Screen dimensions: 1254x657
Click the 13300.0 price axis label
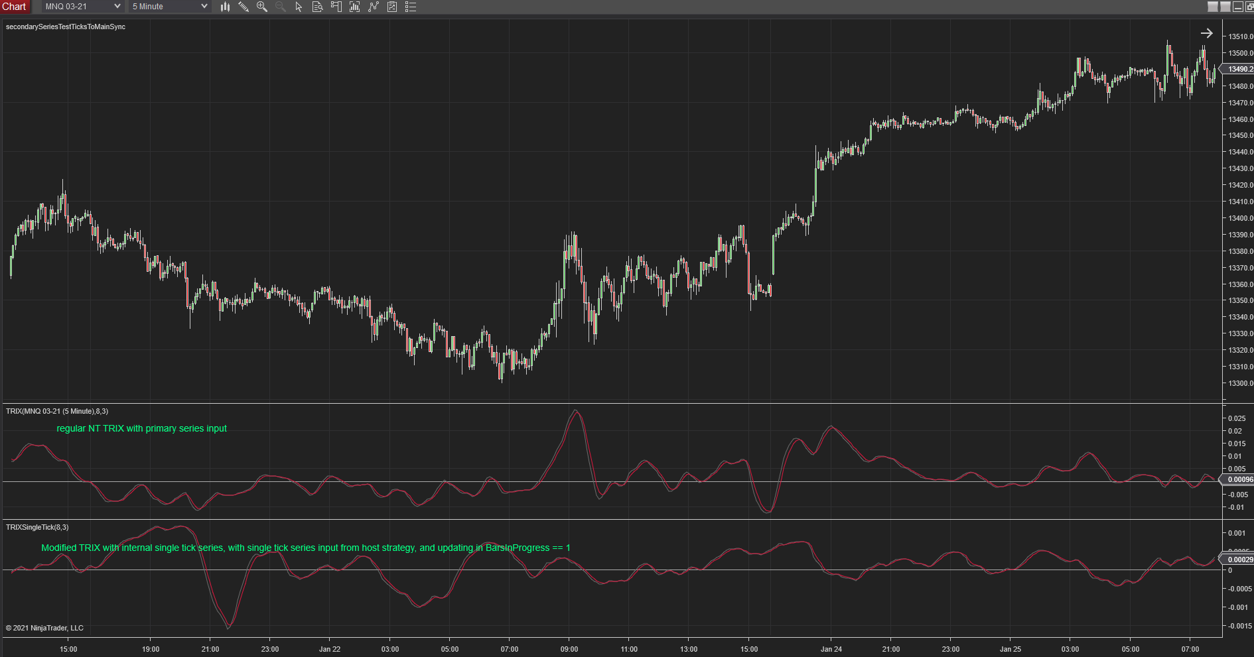pyautogui.click(x=1241, y=383)
